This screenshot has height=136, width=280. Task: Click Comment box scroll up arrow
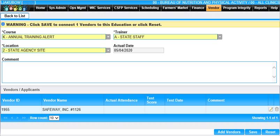[x=274, y=67]
